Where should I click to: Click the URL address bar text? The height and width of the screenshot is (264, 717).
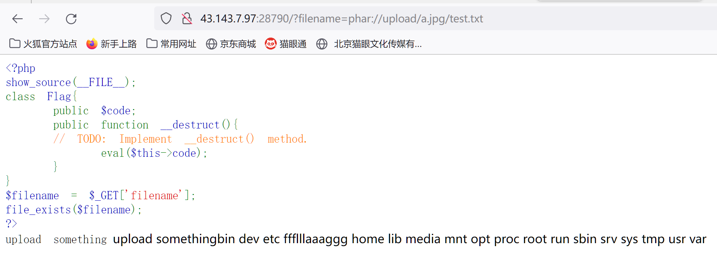342,19
